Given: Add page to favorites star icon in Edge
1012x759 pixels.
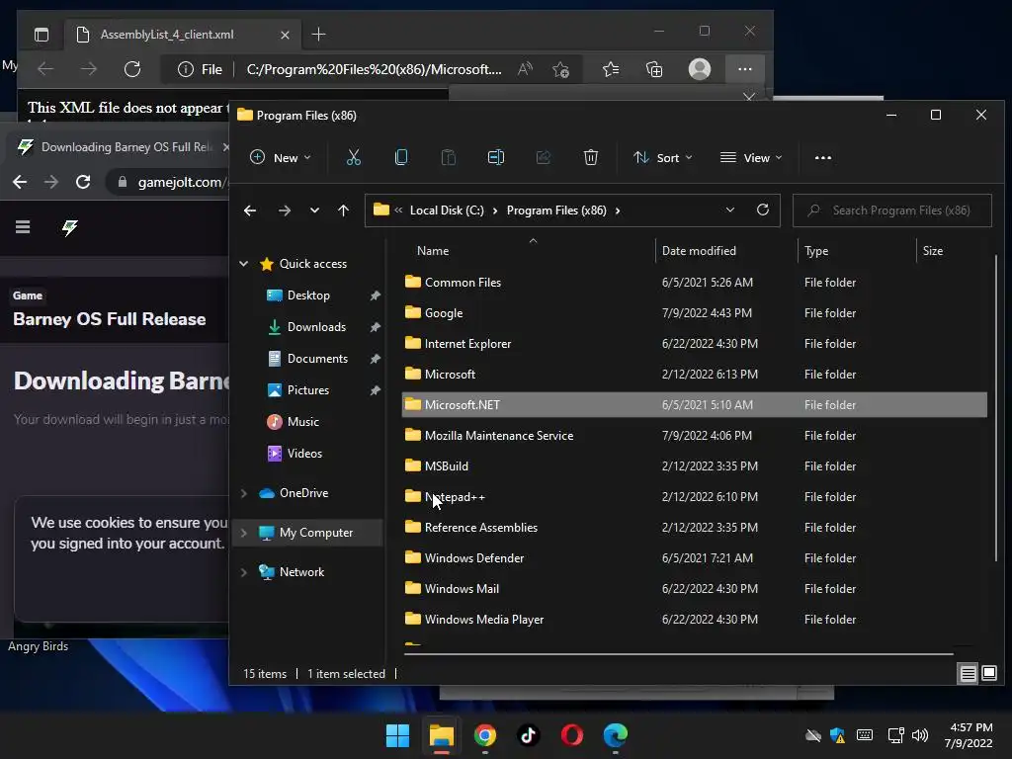Looking at the screenshot, I should tap(561, 69).
